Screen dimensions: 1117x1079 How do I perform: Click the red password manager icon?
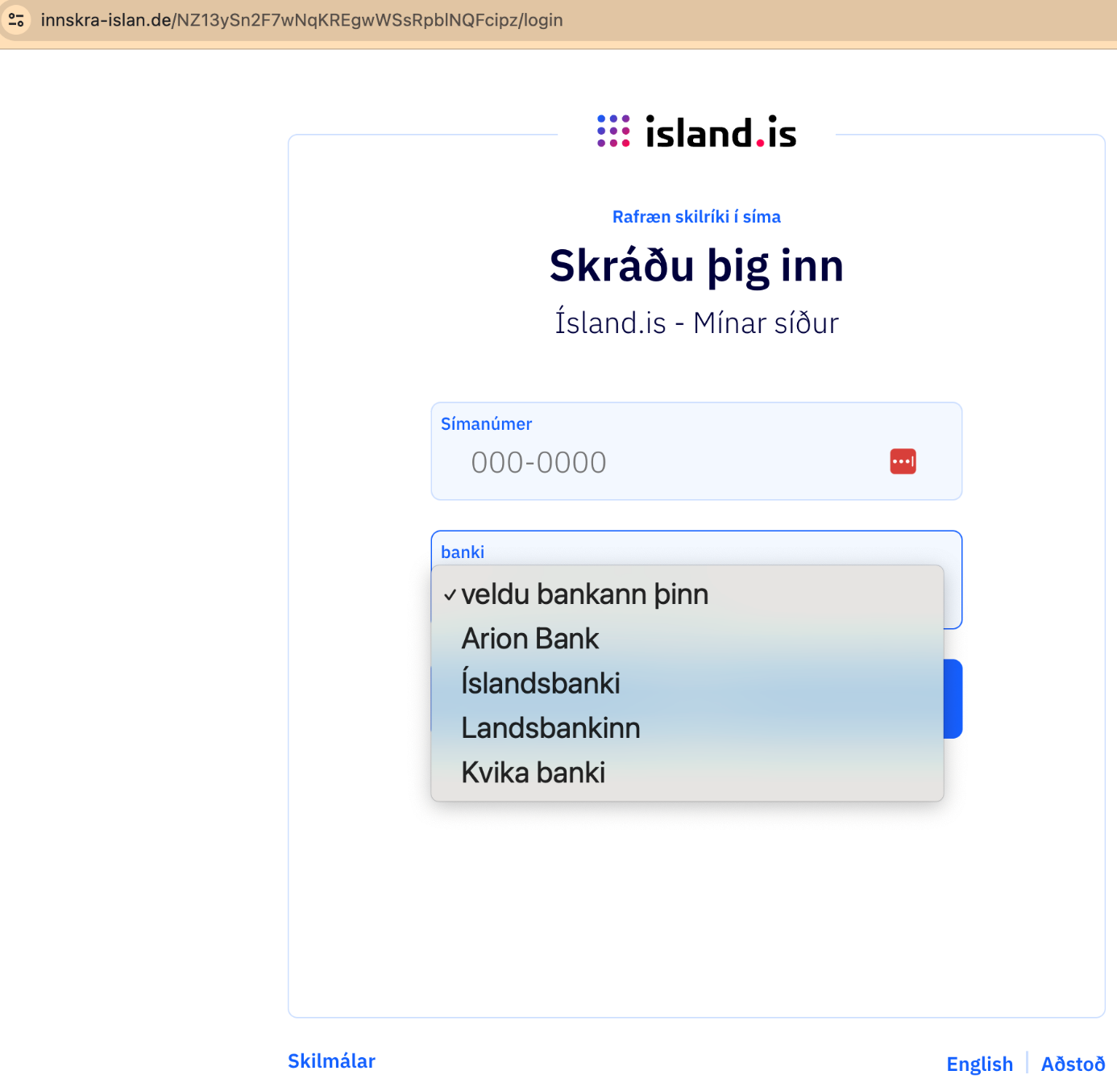[x=903, y=461]
